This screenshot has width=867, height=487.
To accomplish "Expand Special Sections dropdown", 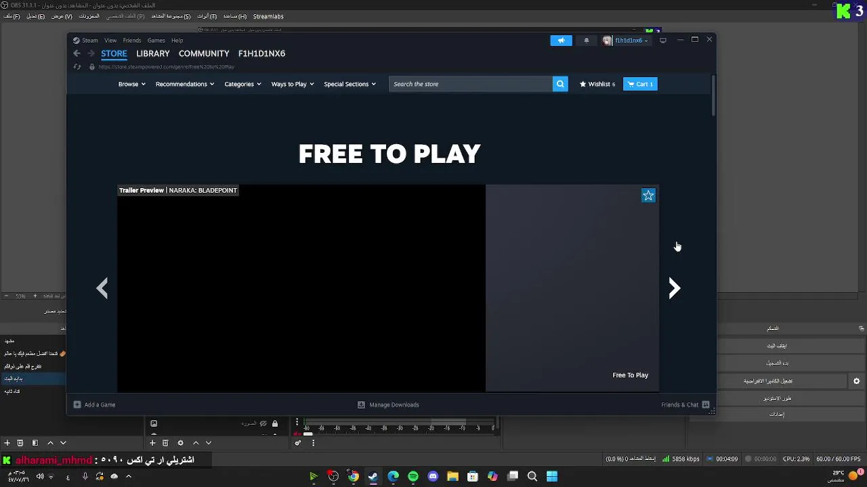I will point(350,84).
